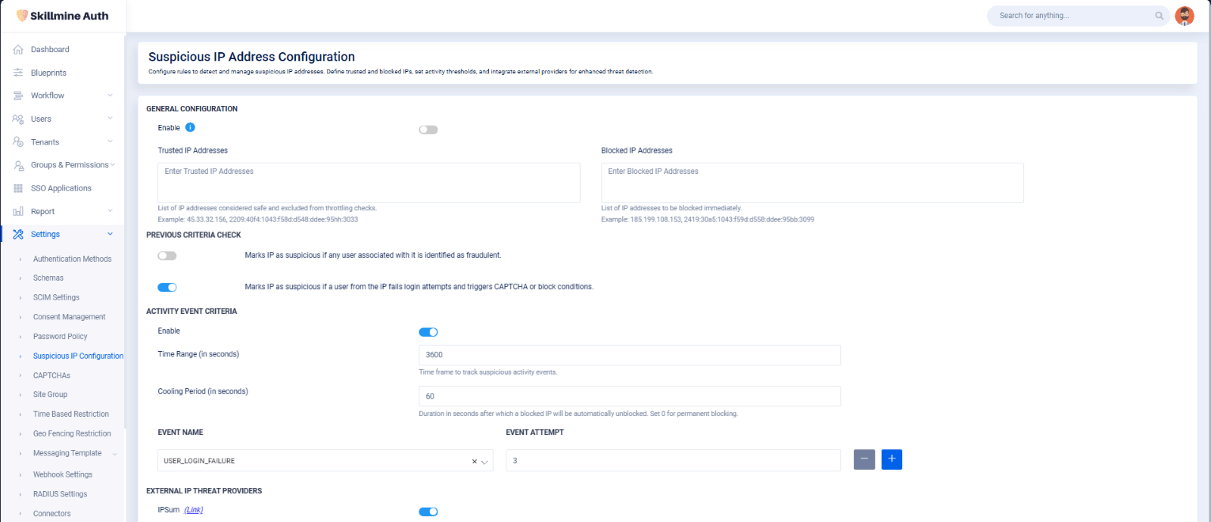Expand the Users menu chevron
1211x522 pixels.
tap(111, 118)
